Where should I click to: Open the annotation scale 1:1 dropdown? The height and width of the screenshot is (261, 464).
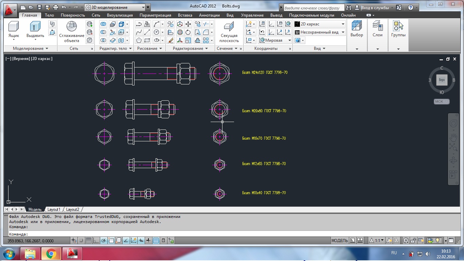(377, 241)
